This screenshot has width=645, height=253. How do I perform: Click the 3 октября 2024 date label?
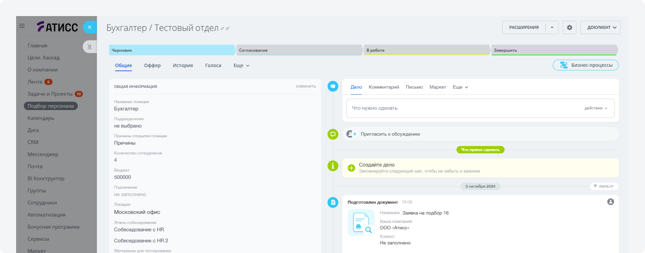point(480,186)
